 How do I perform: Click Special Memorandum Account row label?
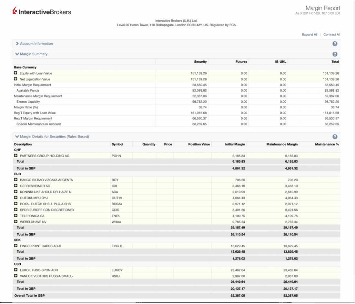(x=38, y=124)
